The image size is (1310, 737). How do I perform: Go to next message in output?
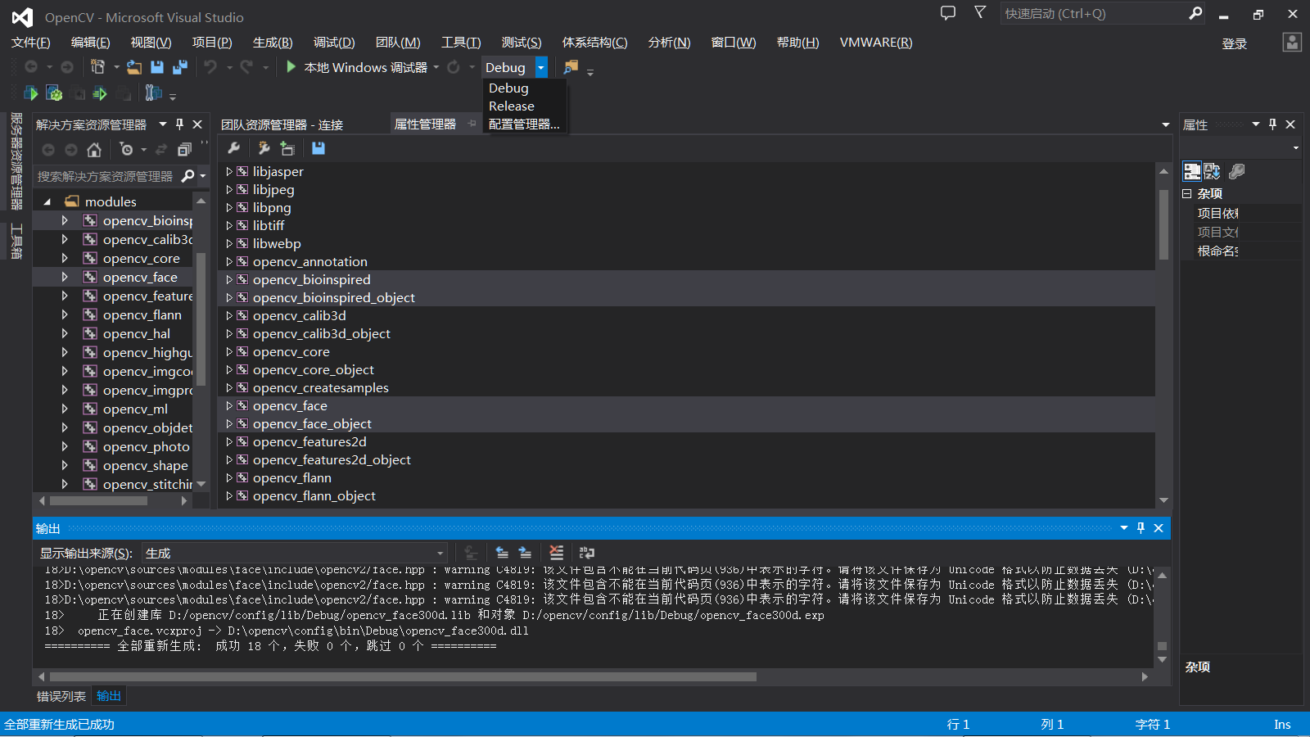click(x=525, y=553)
